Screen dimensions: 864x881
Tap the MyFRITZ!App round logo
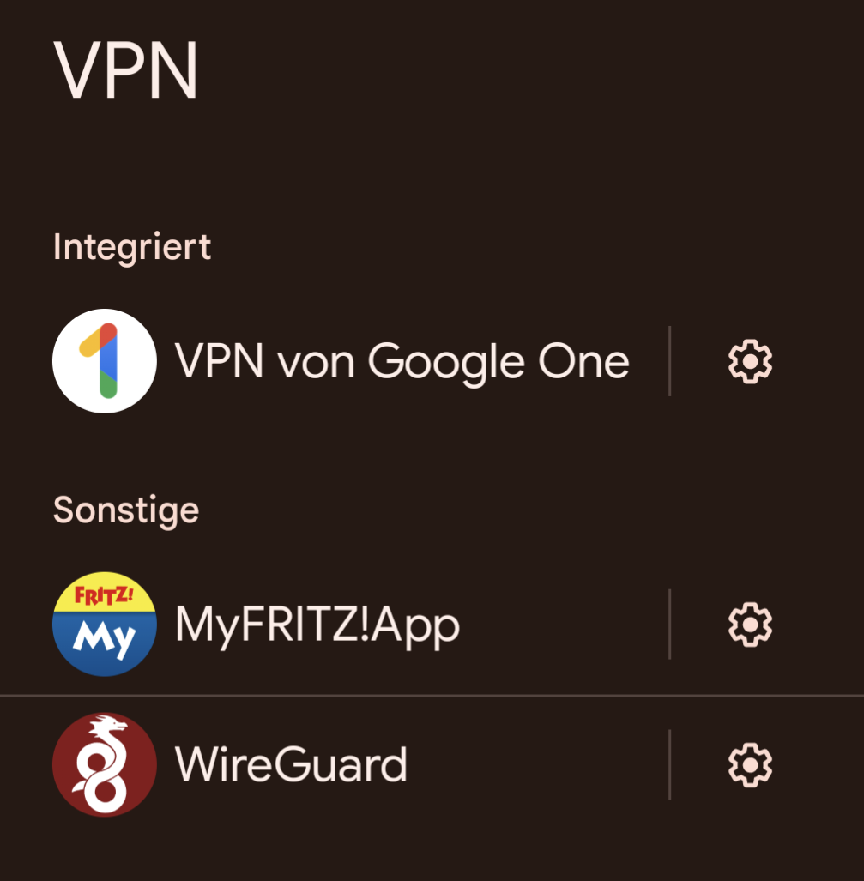(x=104, y=624)
